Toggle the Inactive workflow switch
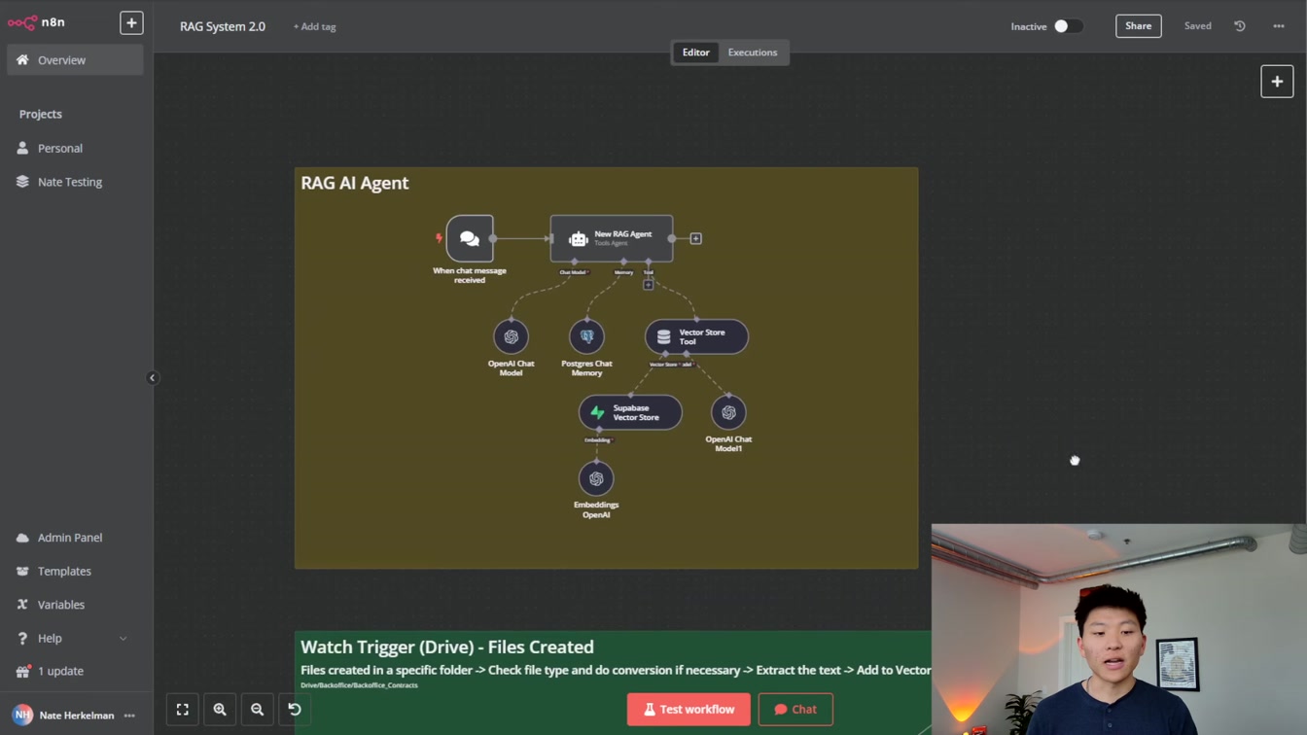This screenshot has width=1307, height=735. pos(1068,26)
